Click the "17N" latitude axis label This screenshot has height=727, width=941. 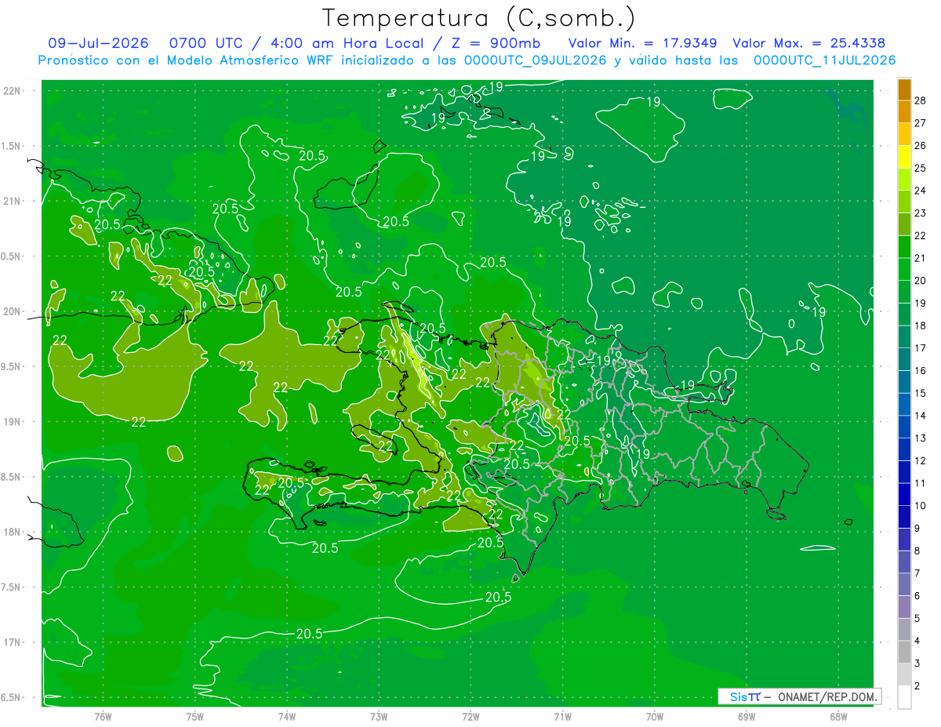(x=13, y=642)
